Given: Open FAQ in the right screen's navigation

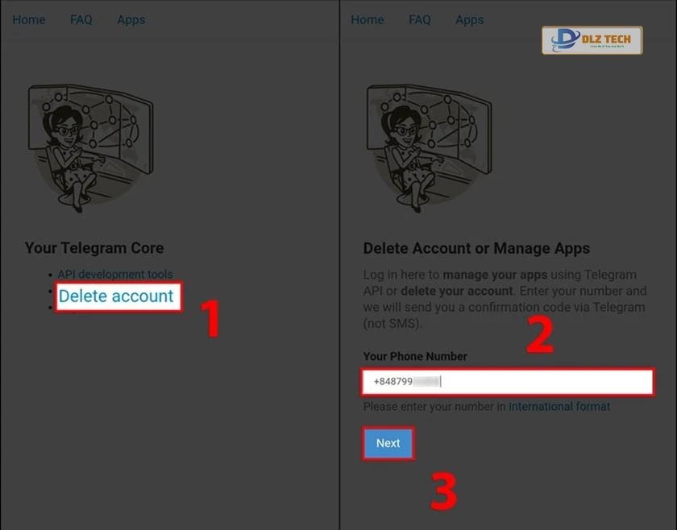Looking at the screenshot, I should point(420,20).
